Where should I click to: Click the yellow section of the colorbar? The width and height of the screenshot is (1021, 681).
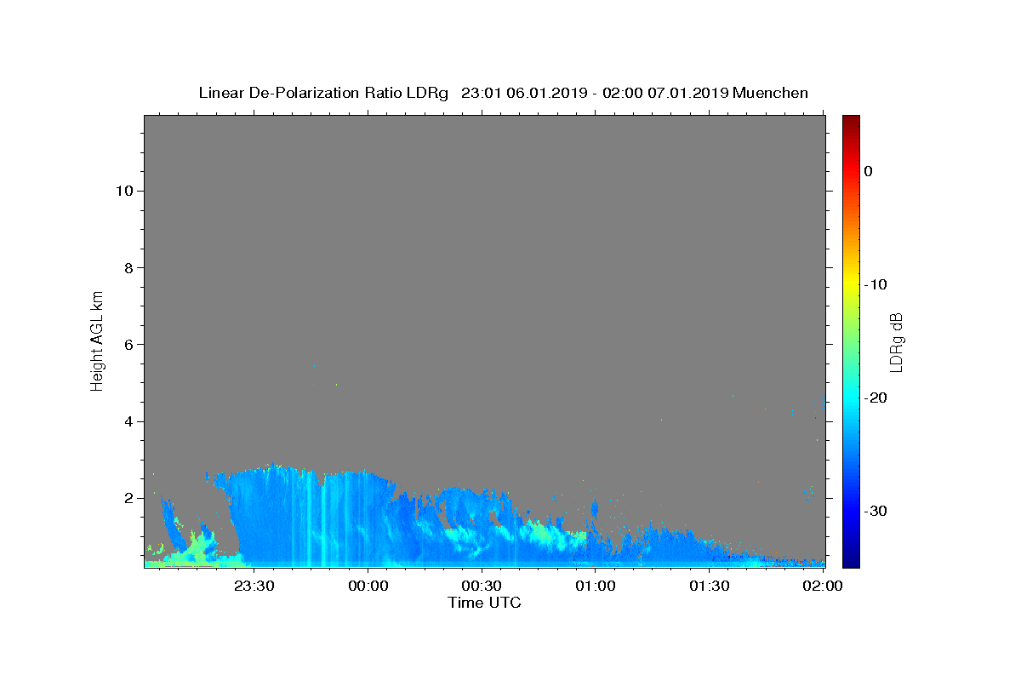[x=851, y=281]
